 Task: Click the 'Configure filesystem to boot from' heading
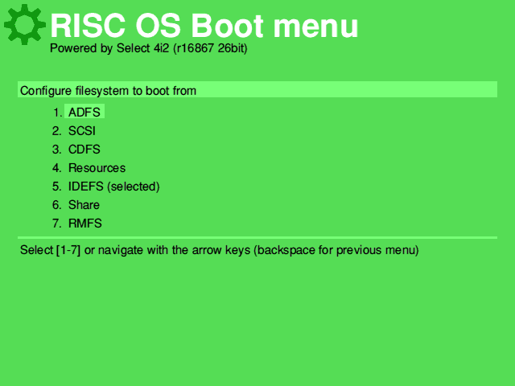point(257,89)
